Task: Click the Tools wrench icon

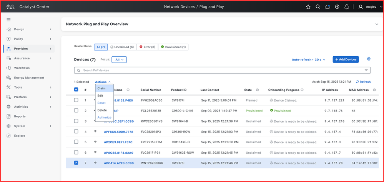Action: tap(8, 87)
